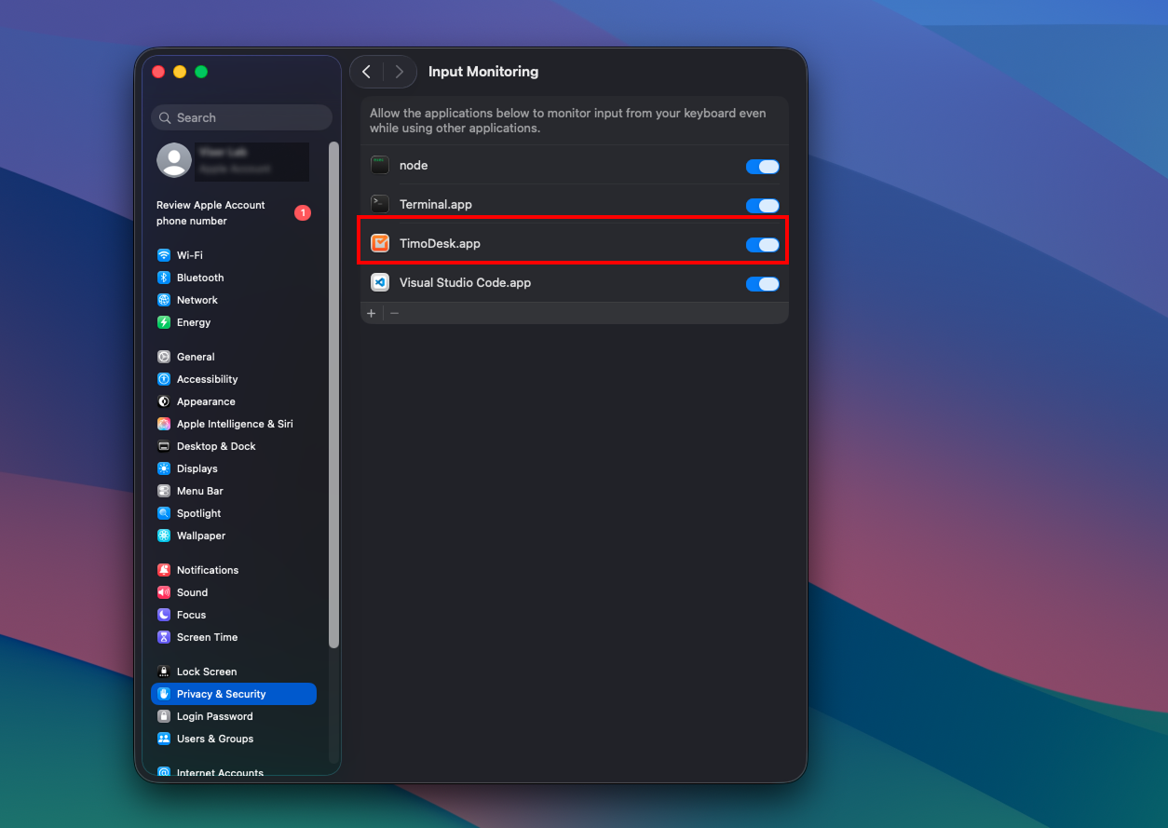Image resolution: width=1168 pixels, height=828 pixels.
Task: Click the minus button to remove app
Action: (395, 314)
